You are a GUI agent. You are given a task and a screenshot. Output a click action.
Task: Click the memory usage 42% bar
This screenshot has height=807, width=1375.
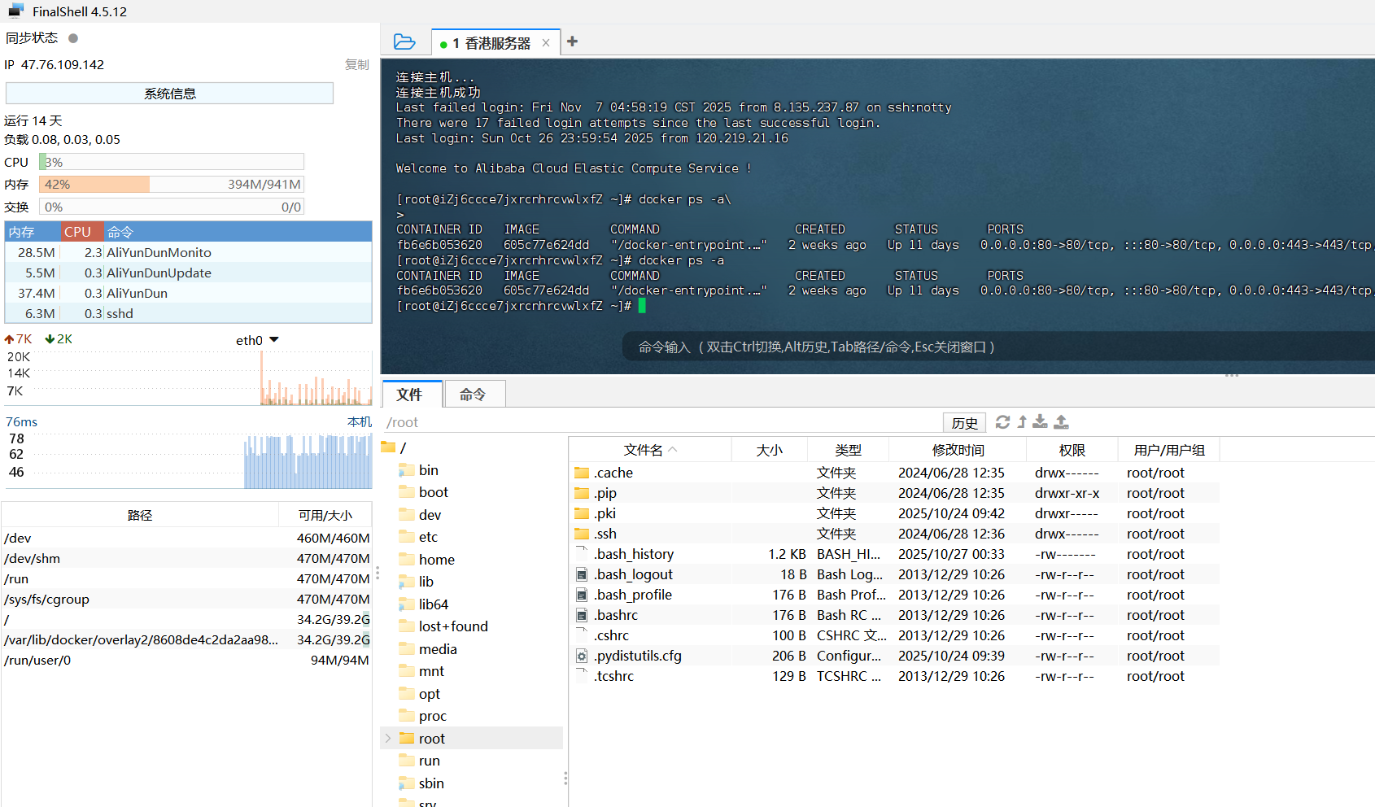pos(171,185)
